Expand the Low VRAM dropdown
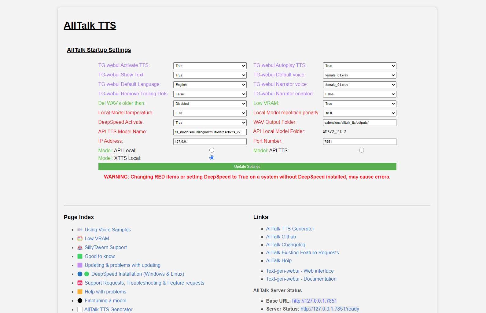 [x=359, y=104]
